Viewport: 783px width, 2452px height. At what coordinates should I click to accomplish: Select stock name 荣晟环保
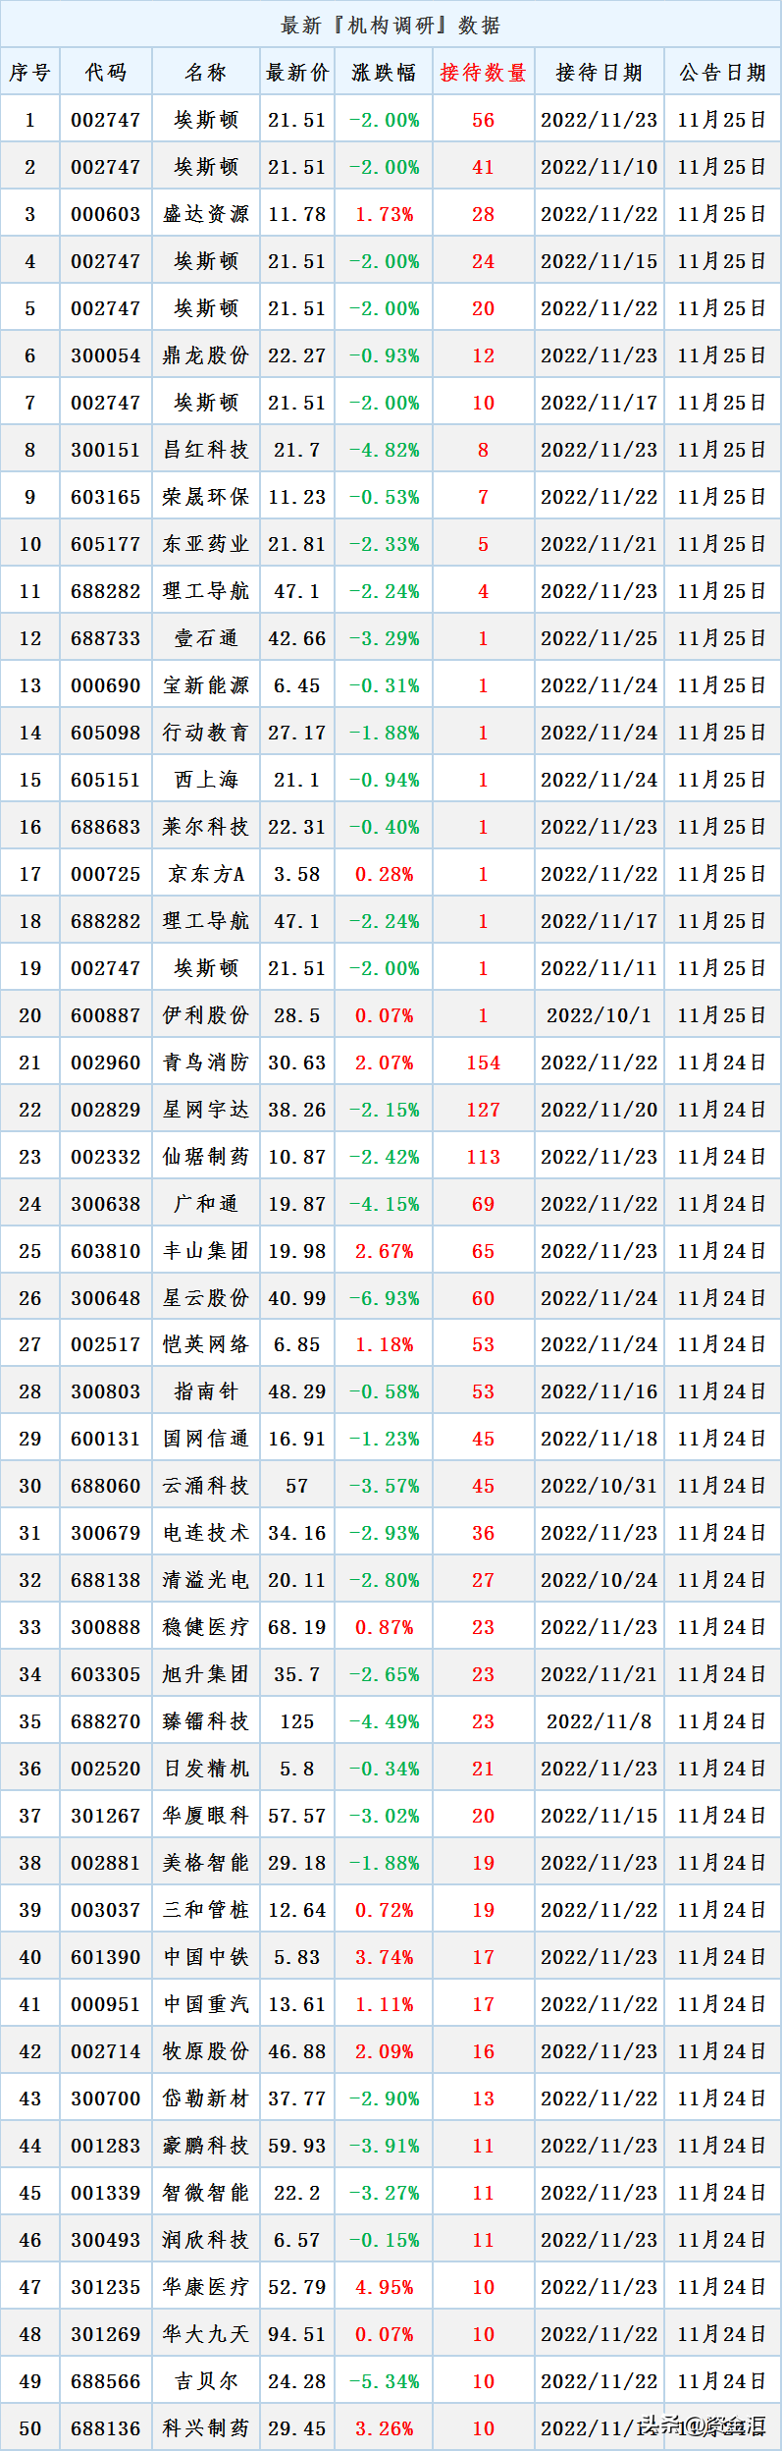pos(206,497)
